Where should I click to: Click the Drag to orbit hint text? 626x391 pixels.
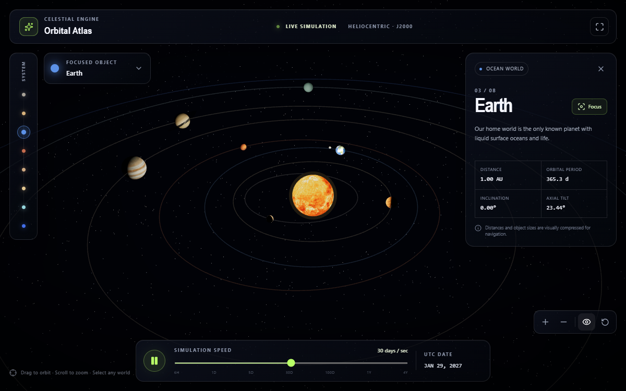[75, 373]
